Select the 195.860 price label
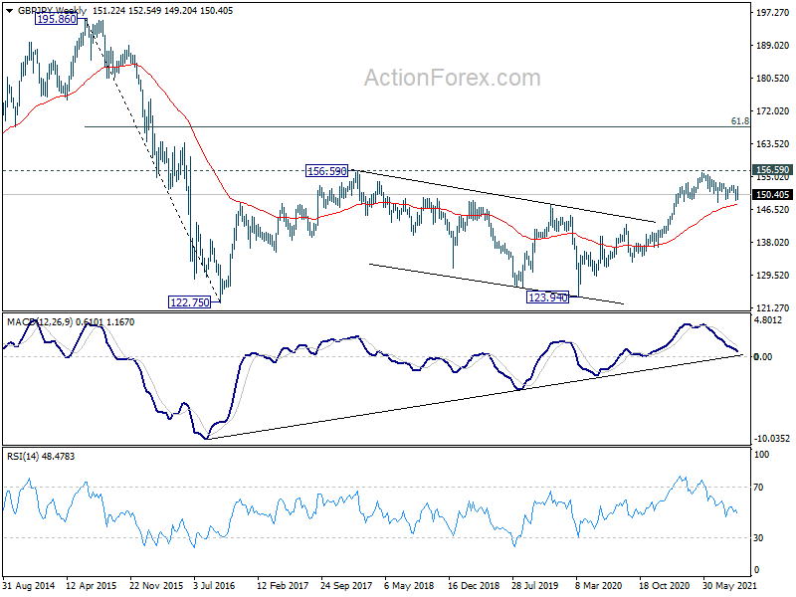 coord(56,19)
